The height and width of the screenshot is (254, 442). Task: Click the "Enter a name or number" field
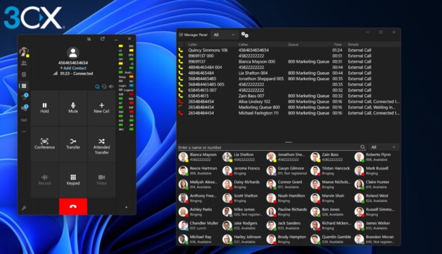click(268, 147)
